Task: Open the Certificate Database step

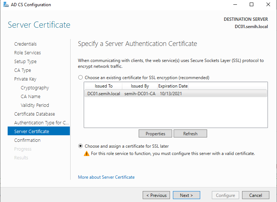Action: coord(34,114)
